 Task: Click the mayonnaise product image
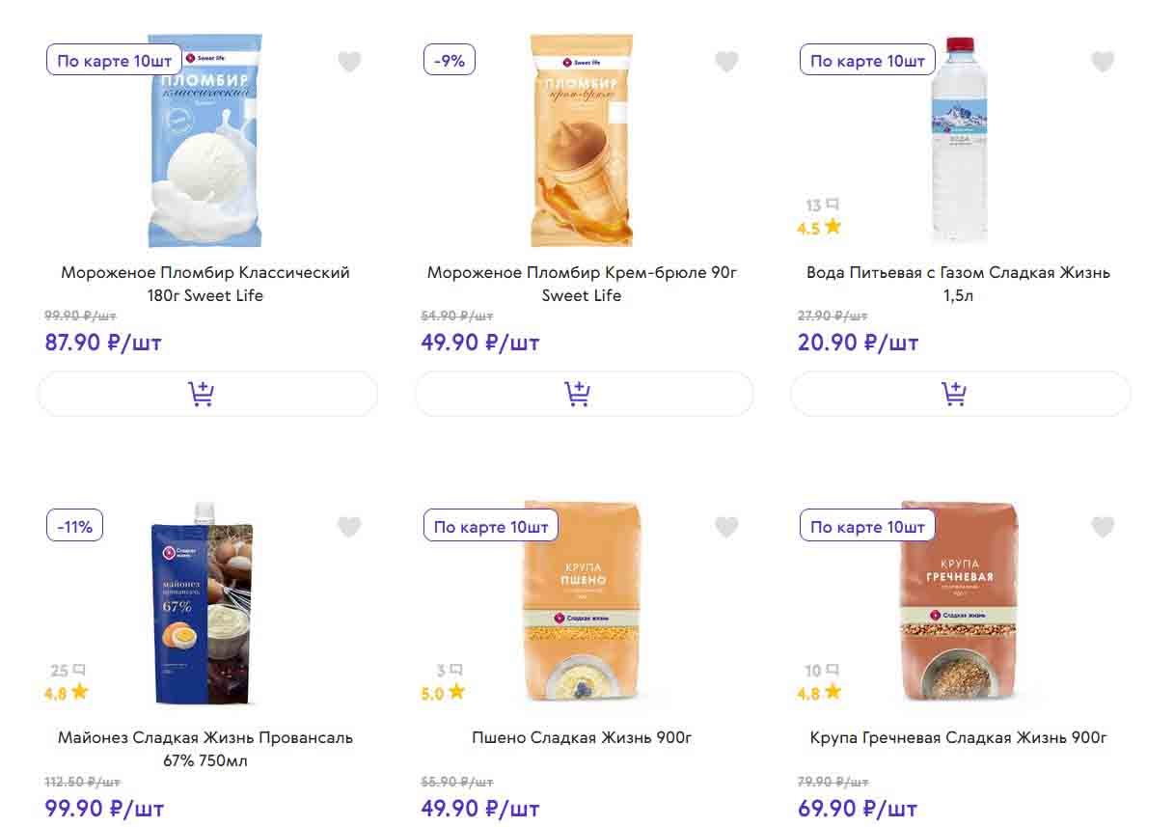pyautogui.click(x=205, y=603)
